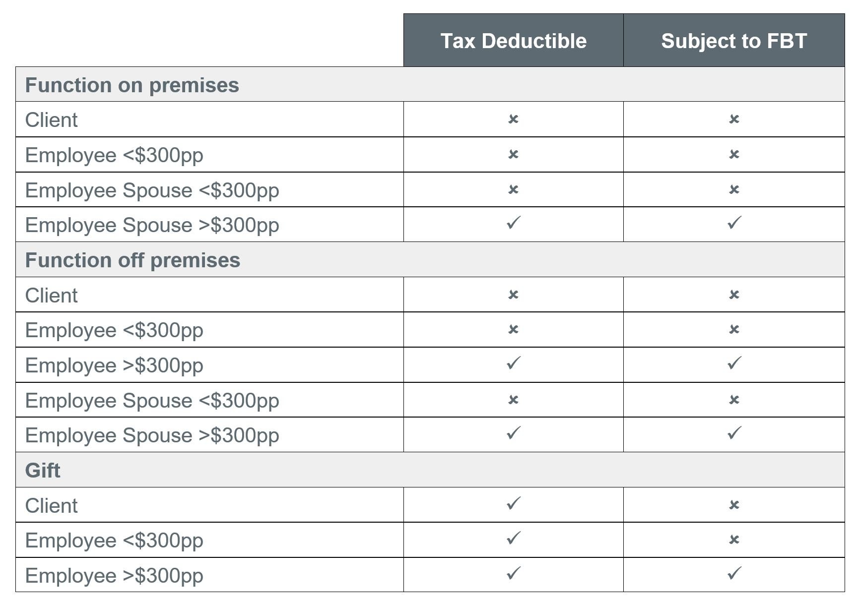
Task: Select the Gift section heading row
Action: pos(43,470)
